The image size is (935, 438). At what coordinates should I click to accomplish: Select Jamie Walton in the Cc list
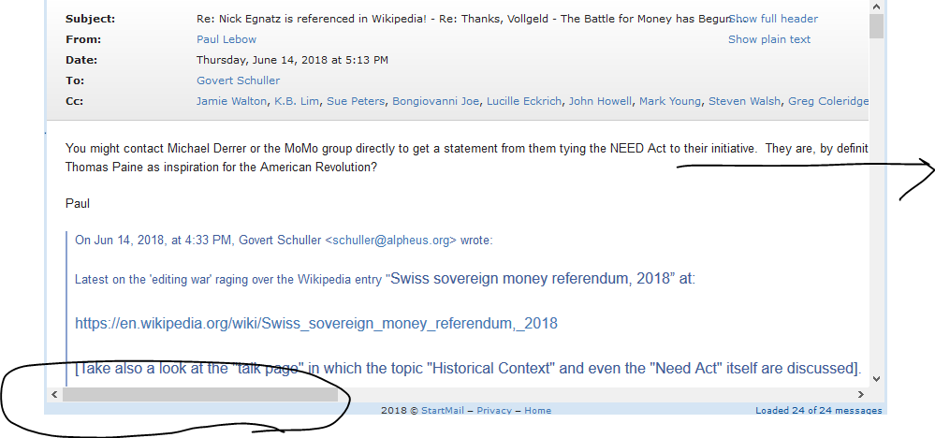coord(232,101)
